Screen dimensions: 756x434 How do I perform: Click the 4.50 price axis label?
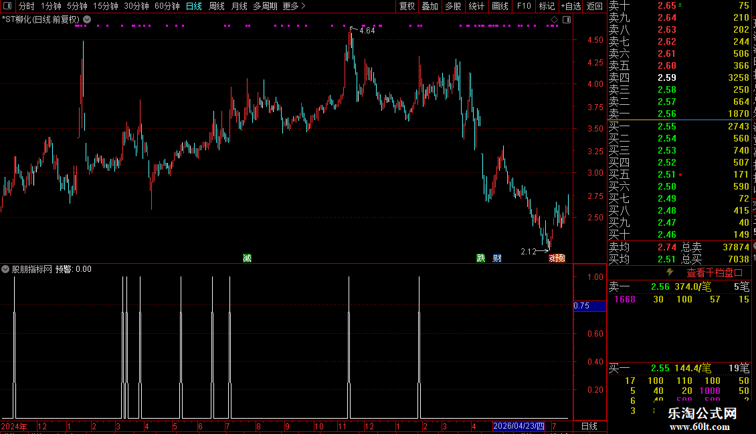[595, 40]
